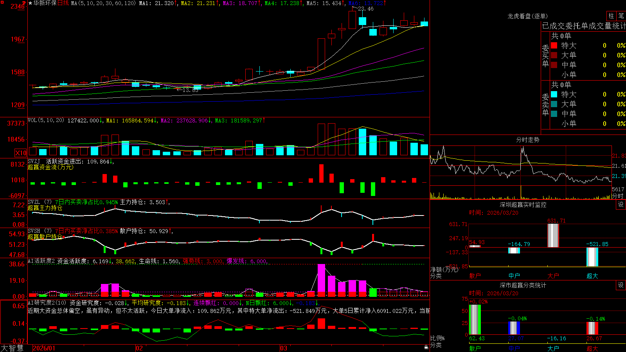Select the 03 month marker on timeline
Screen dimensions: 626x352
(284, 348)
